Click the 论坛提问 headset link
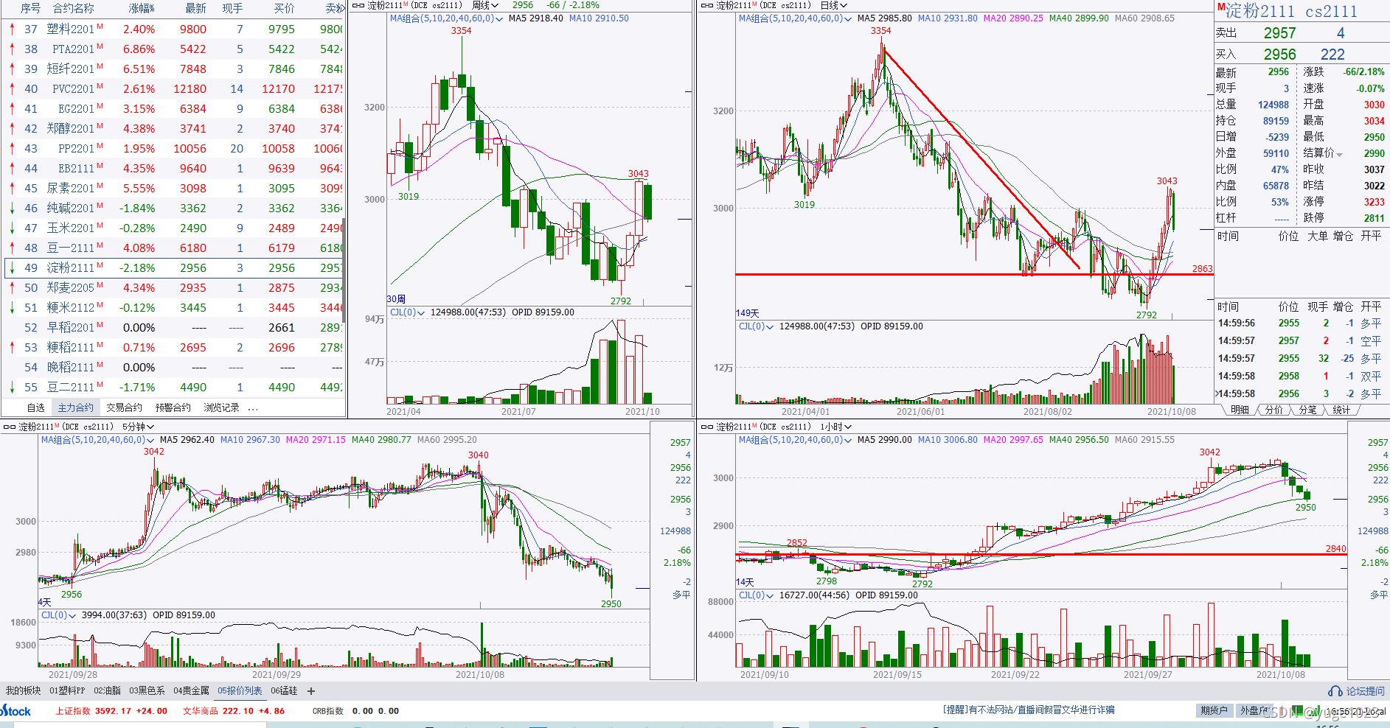Screen dimensions: 1390x728 click(1357, 691)
